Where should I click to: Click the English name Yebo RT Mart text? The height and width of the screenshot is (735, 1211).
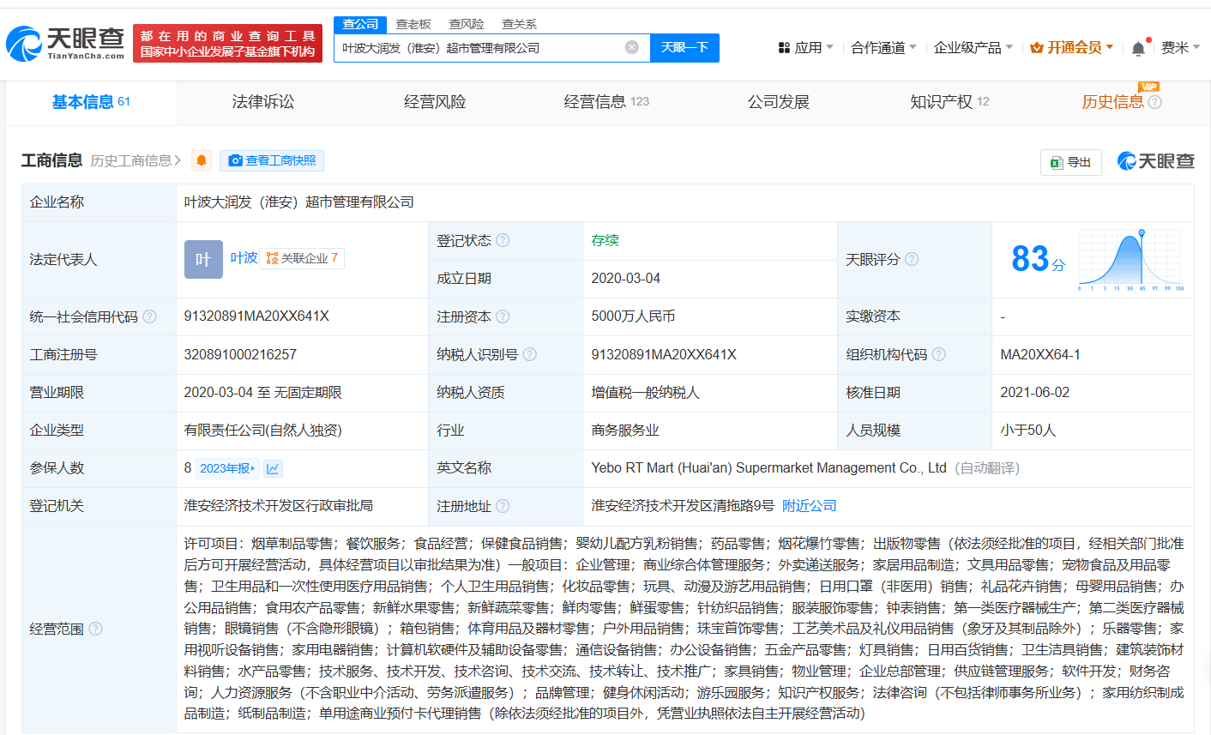pos(768,468)
